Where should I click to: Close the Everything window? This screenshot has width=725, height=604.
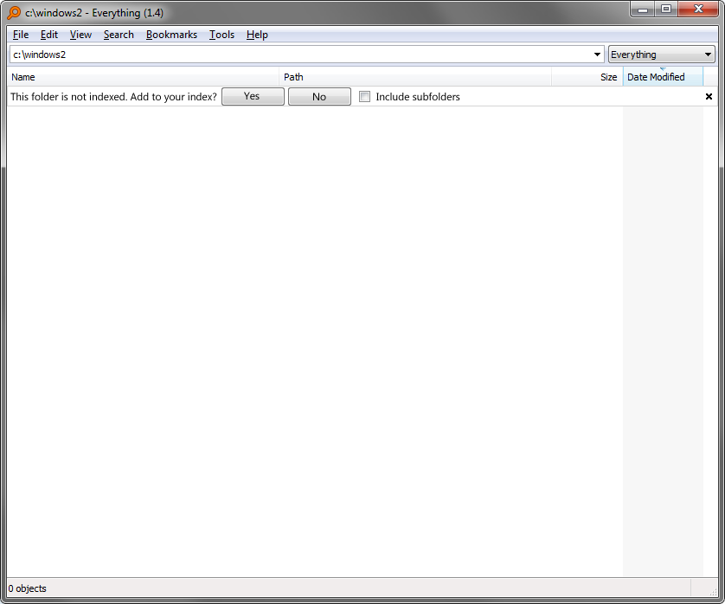coord(698,9)
